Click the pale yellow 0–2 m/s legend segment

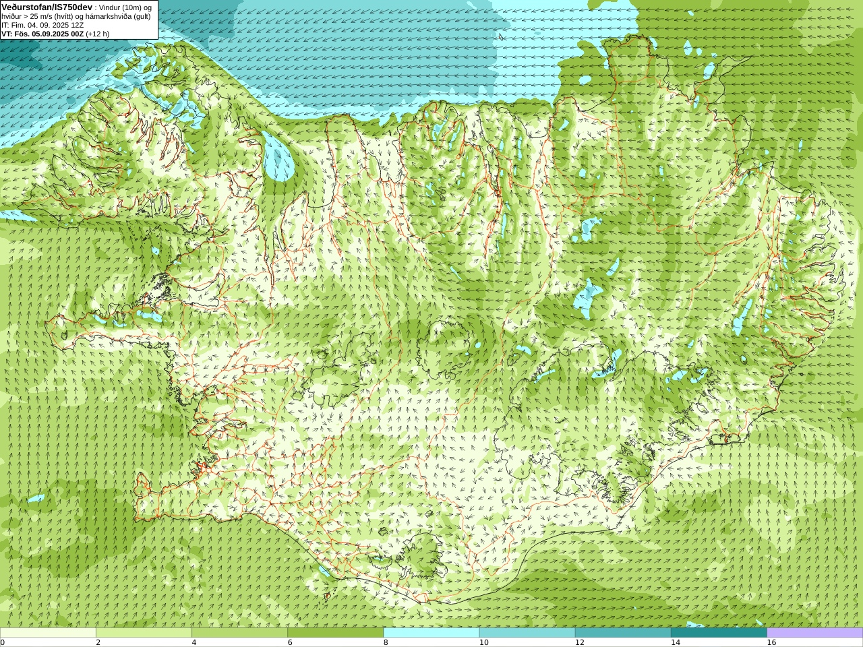click(x=48, y=633)
